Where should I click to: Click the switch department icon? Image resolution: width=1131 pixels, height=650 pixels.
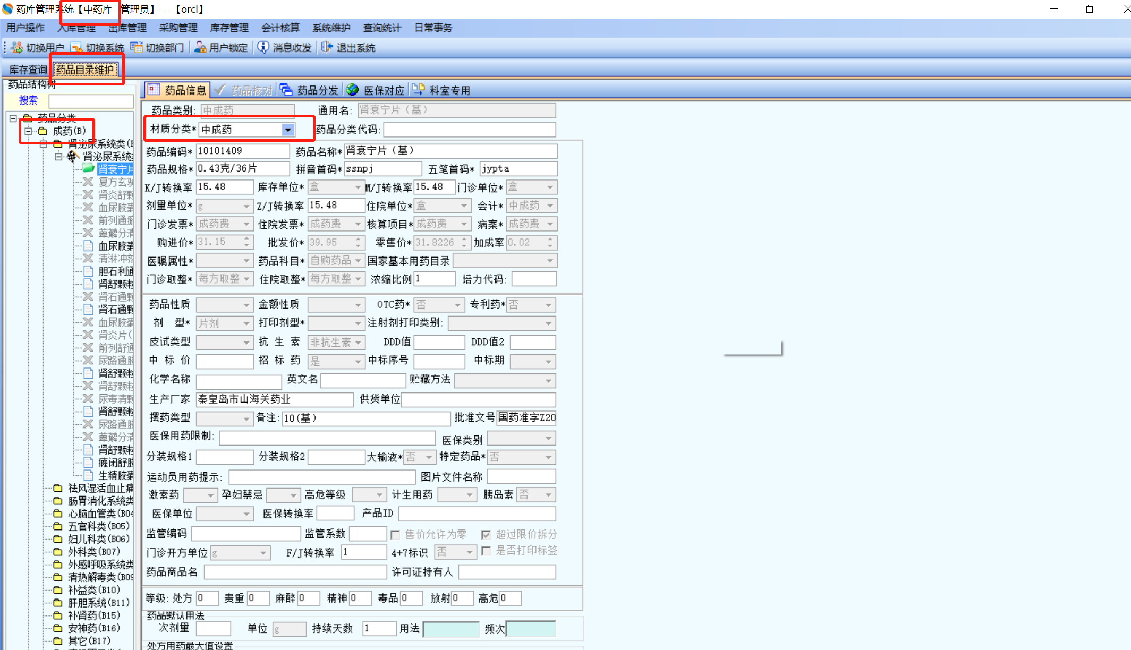click(137, 48)
